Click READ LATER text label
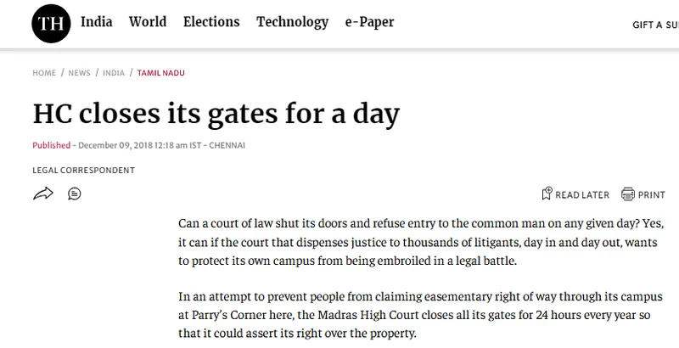Screen dimensions: 679x348 (582, 194)
